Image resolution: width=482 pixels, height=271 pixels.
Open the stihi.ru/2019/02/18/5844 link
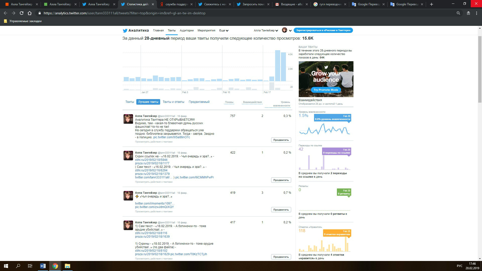(151, 160)
